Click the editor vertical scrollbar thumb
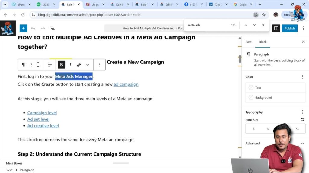309x173 pixels. (240, 59)
